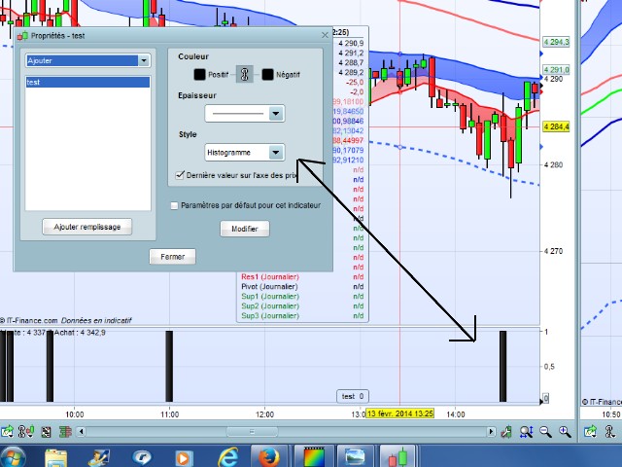This screenshot has height=467, width=622.
Task: Open Windows Explorer from taskbar
Action: click(x=56, y=458)
